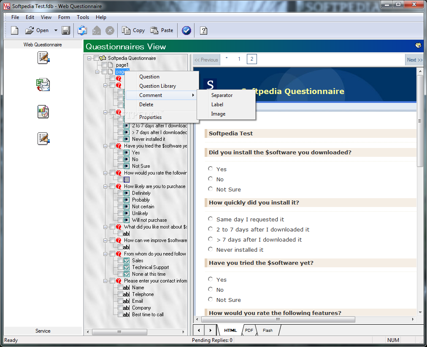The width and height of the screenshot is (427, 347).
Task: Click the preview scroll down arrow
Action: pos(420,312)
